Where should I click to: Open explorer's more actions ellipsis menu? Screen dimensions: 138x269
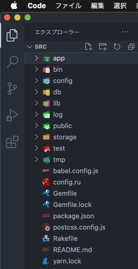[125, 32]
